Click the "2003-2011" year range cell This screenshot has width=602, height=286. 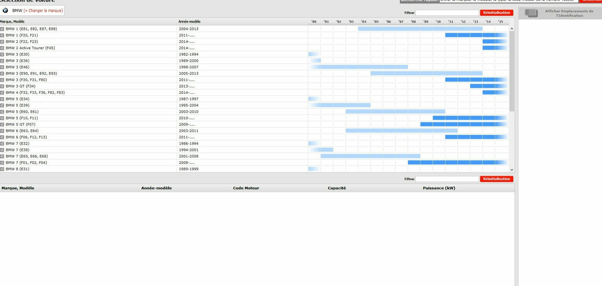click(189, 131)
